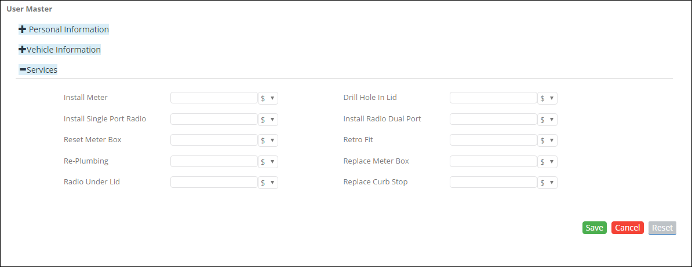The width and height of the screenshot is (692, 267).
Task: Open the Drill Hole In Lid currency dropdown
Action: pyautogui.click(x=548, y=98)
